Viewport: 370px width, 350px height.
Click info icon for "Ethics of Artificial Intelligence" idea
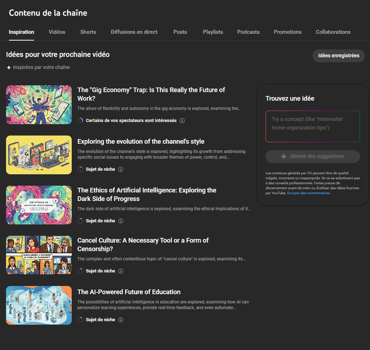tap(121, 221)
